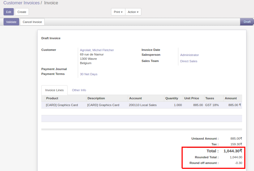Open the Direct Sales team link
This screenshot has width=254, height=171.
tap(189, 61)
